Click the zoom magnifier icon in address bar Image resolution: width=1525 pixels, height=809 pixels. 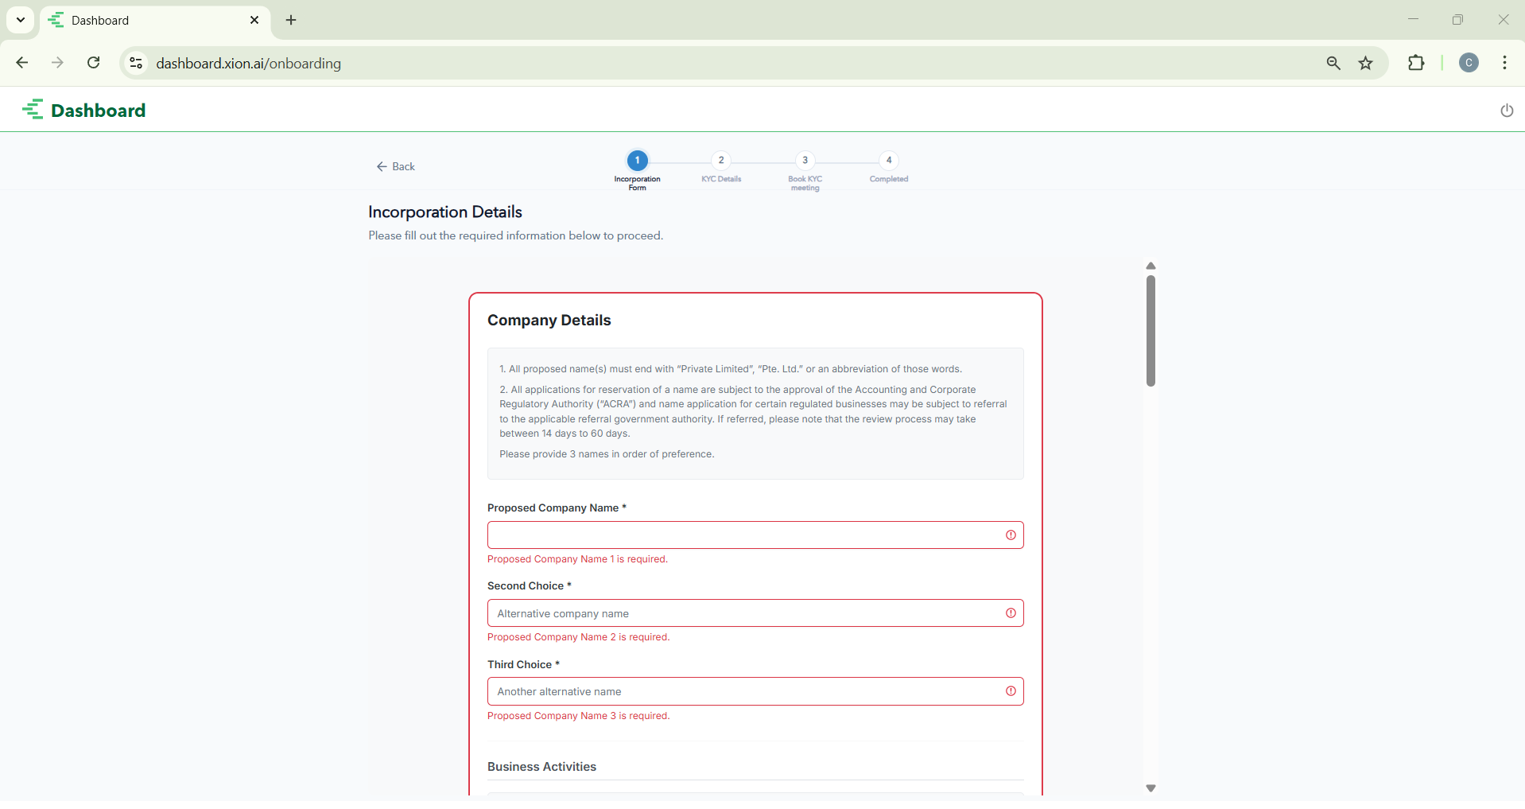click(x=1333, y=64)
